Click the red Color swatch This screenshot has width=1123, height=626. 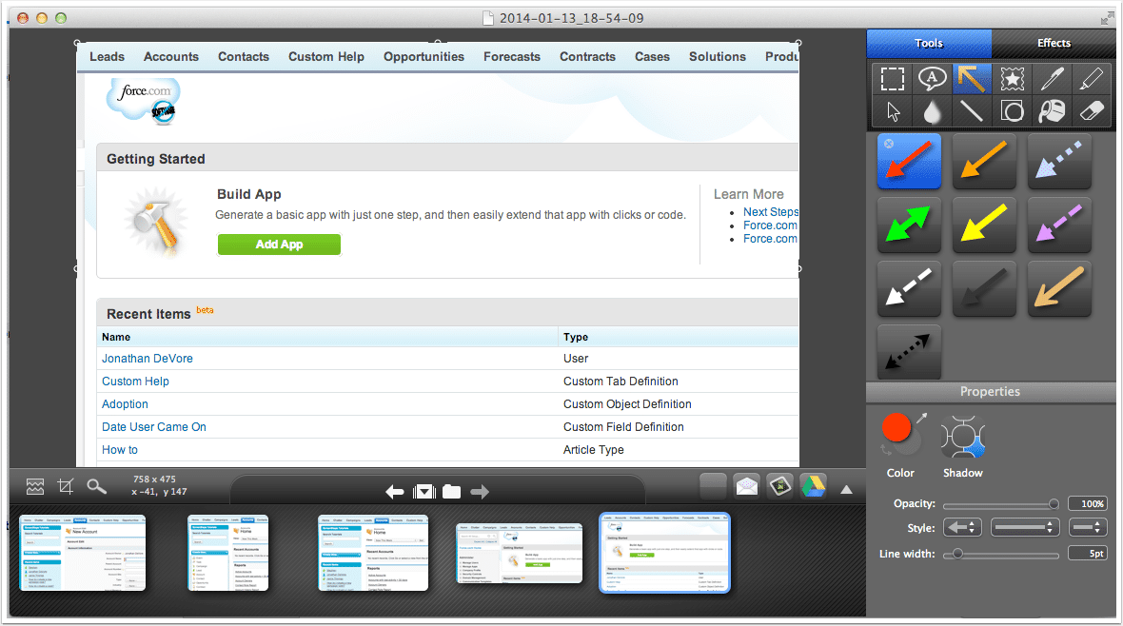coord(896,429)
